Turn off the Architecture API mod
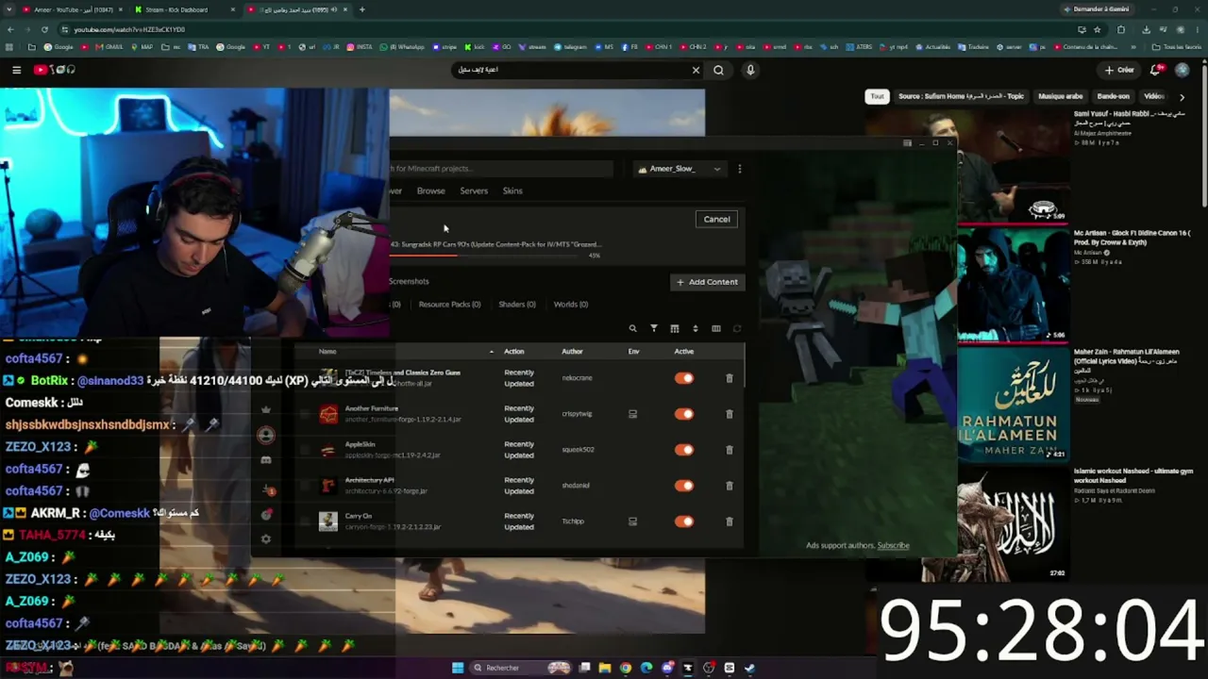This screenshot has width=1208, height=679. (x=684, y=486)
